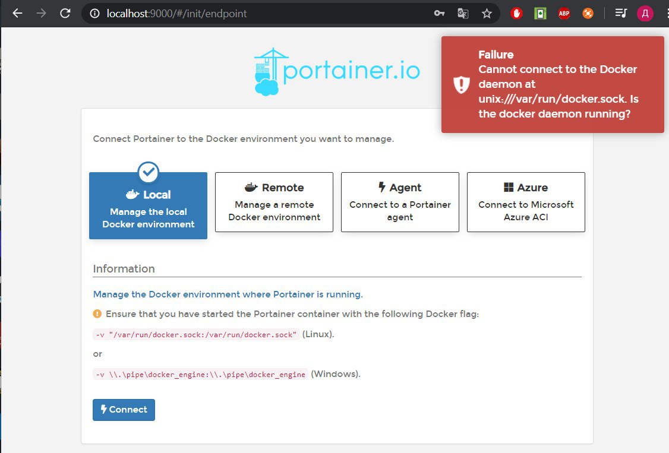The height and width of the screenshot is (453, 669).
Task: Open the pink profile avatar
Action: point(645,14)
